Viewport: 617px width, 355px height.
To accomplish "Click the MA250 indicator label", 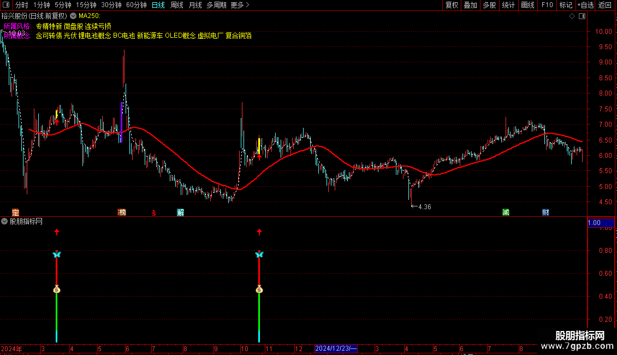I will click(90, 16).
